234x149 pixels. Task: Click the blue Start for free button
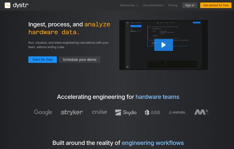pos(42,59)
